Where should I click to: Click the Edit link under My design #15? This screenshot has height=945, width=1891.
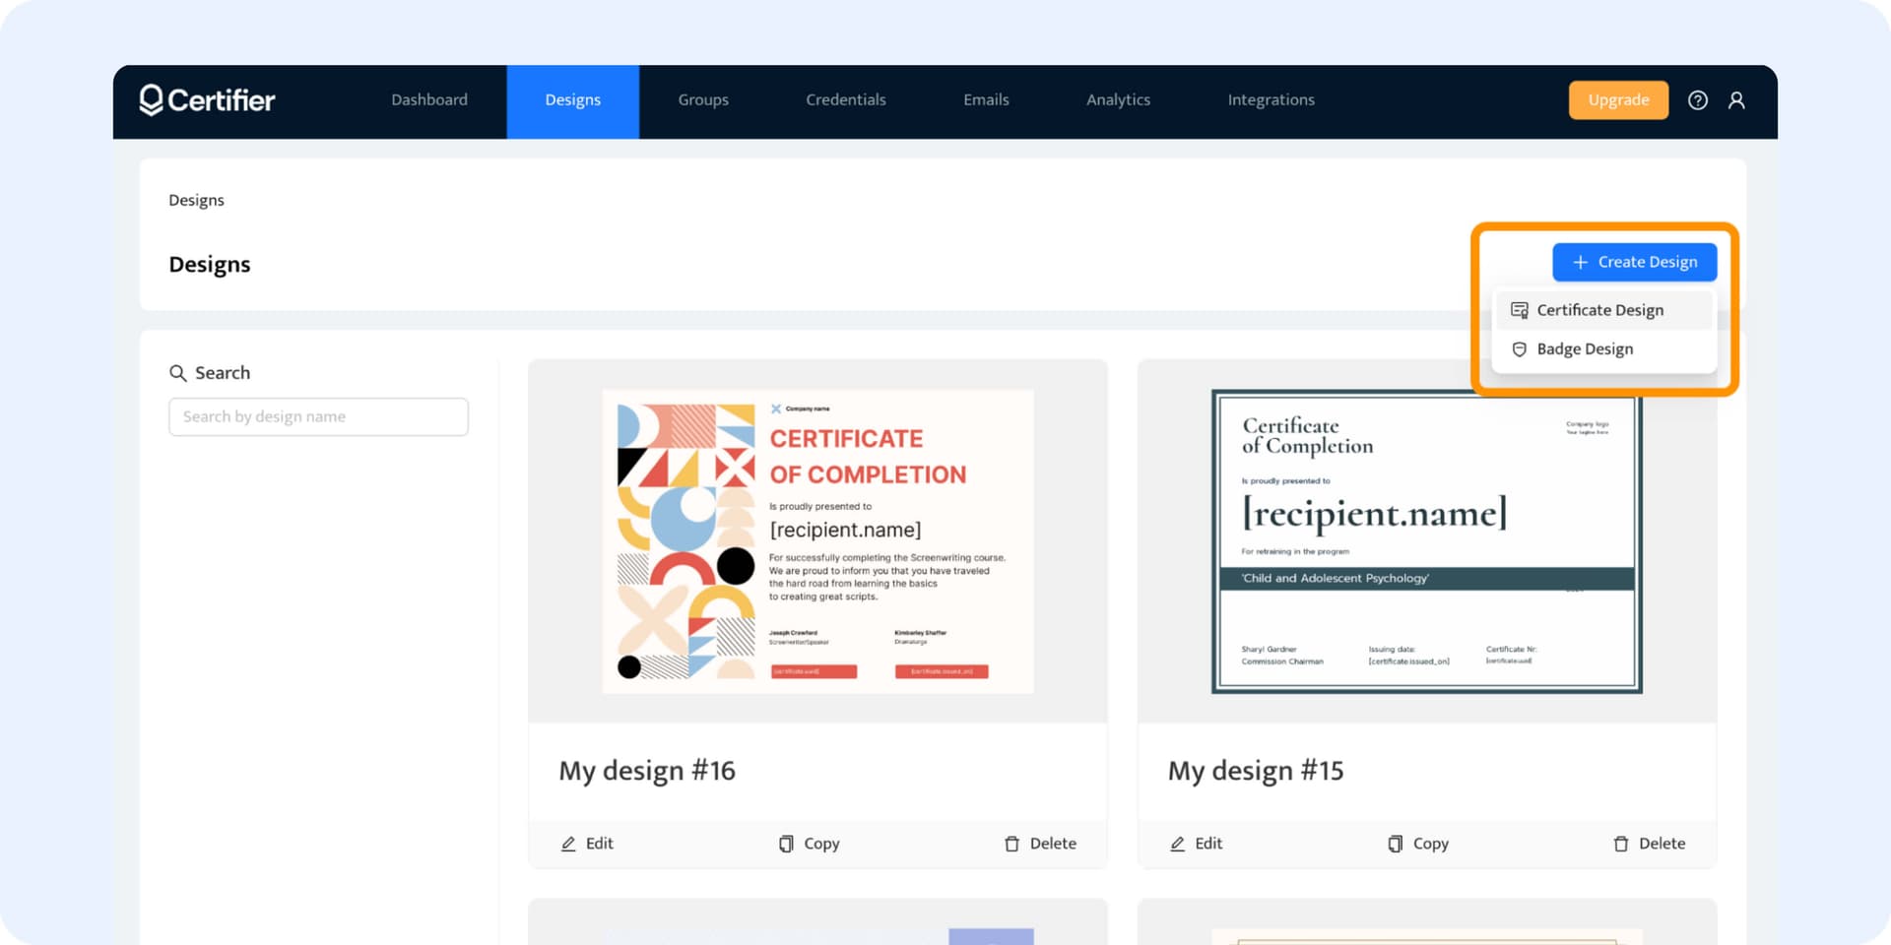1196,844
